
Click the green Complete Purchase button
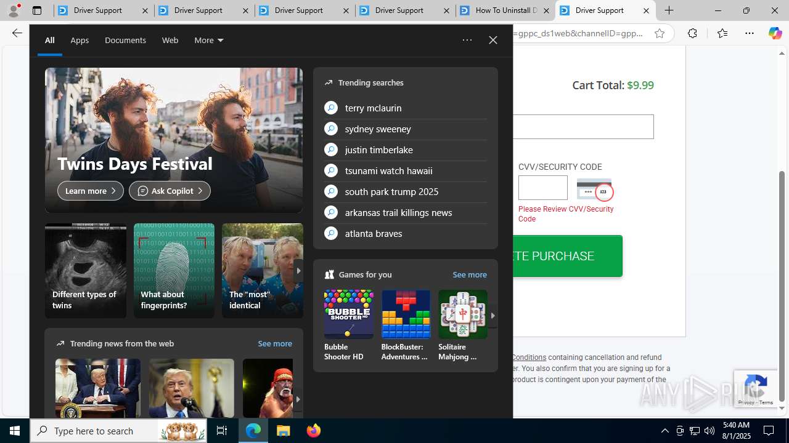point(567,256)
